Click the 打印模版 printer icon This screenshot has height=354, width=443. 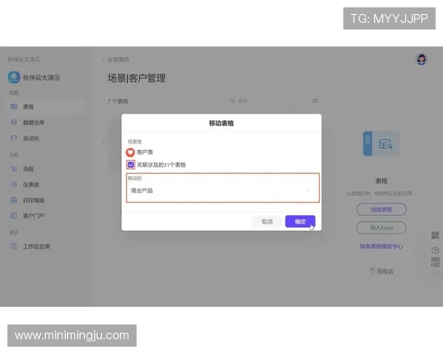[x=14, y=200]
